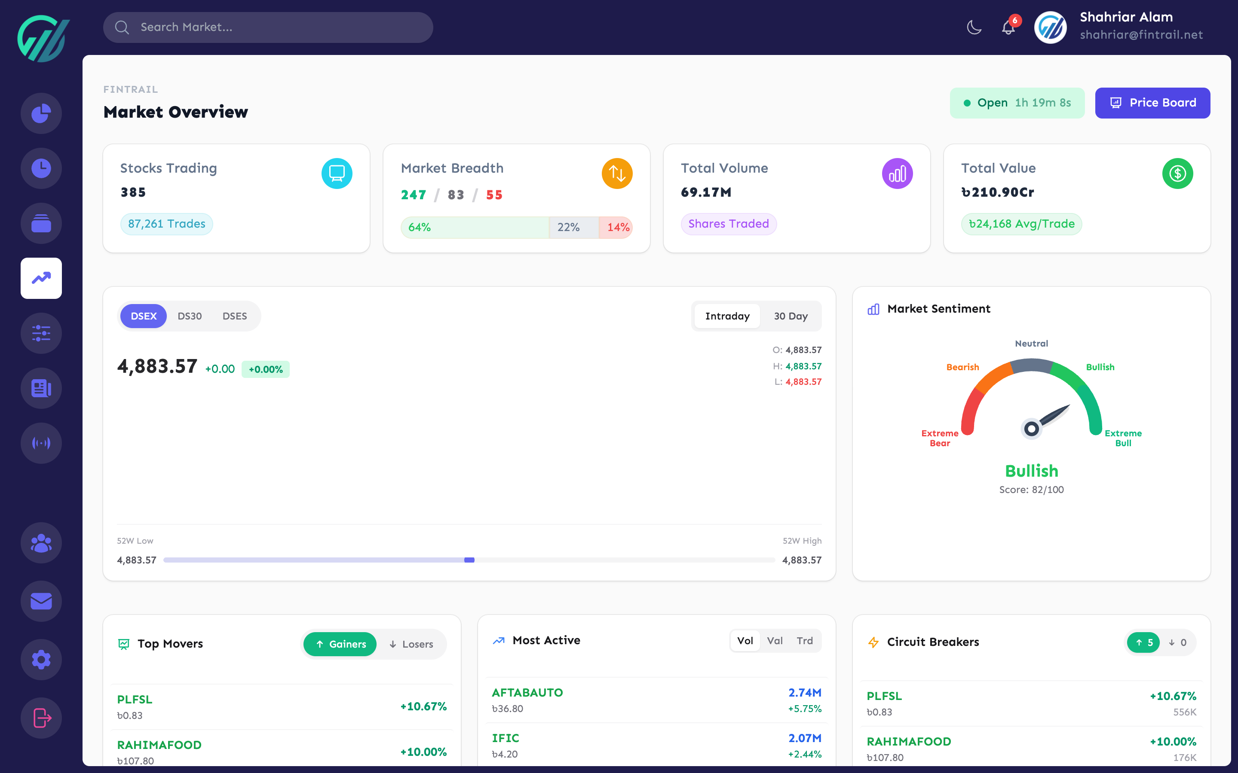Open the news icon in the sidebar
This screenshot has width=1238, height=773.
pos(41,389)
